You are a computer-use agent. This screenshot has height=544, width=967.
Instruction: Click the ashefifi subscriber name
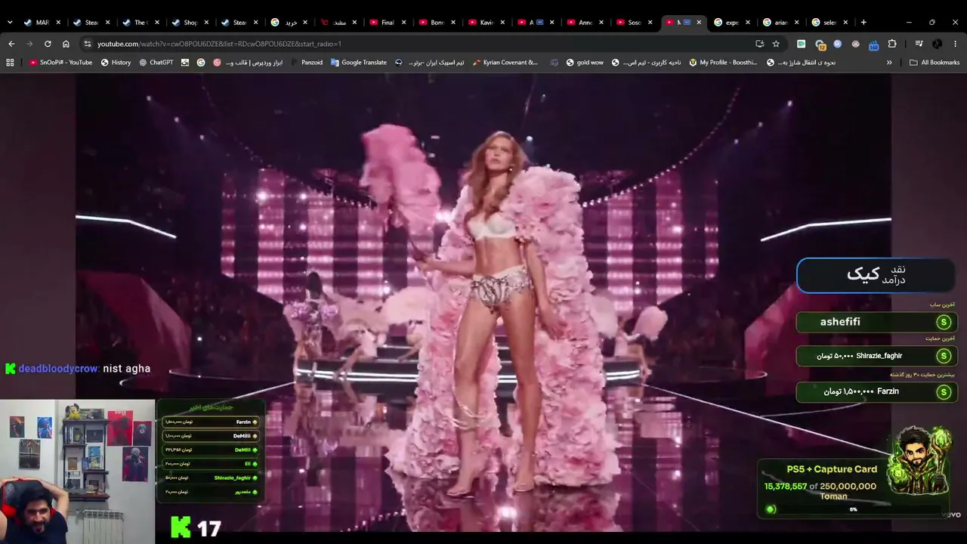pos(840,322)
